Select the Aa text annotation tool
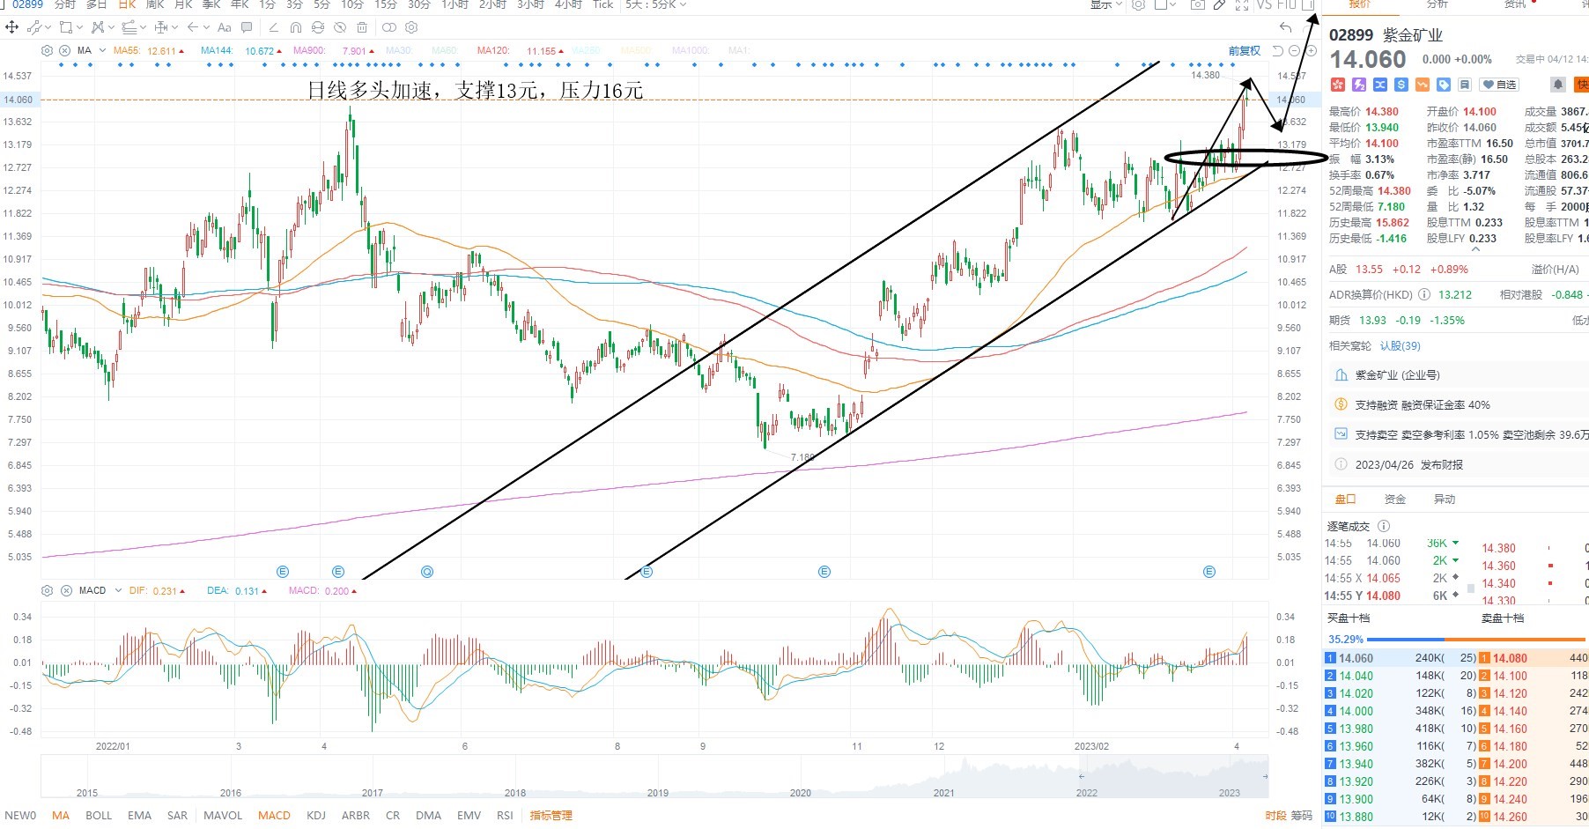Image resolution: width=1589 pixels, height=829 pixels. [x=225, y=27]
